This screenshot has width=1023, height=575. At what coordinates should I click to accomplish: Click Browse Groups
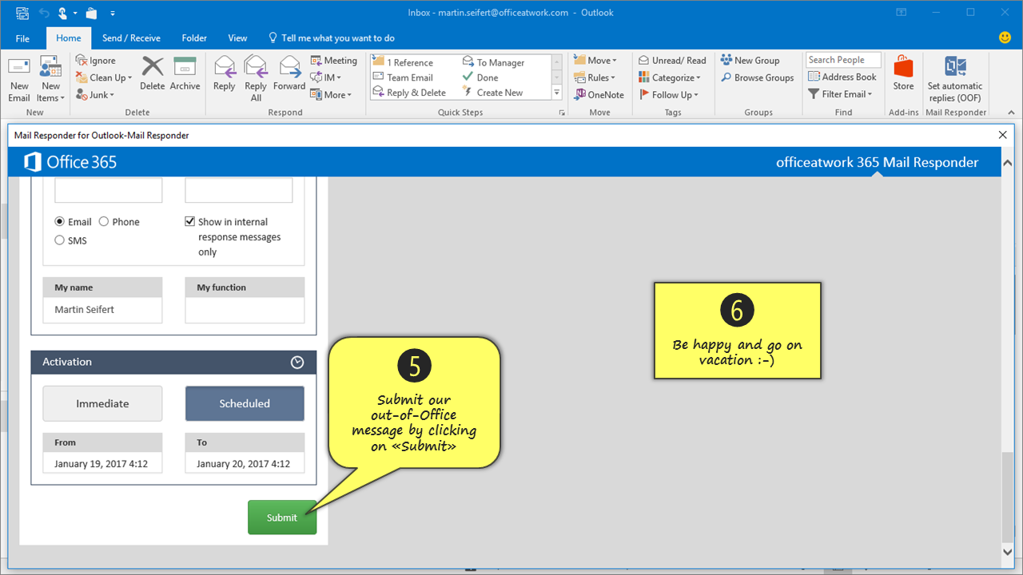(x=757, y=77)
